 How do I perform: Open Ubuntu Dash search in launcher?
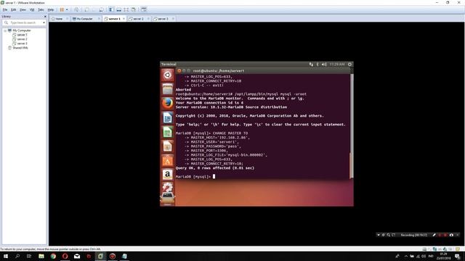[x=167, y=75]
